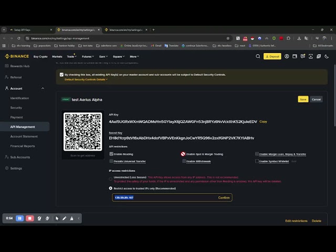The image size is (336, 252).
Task: Select the recorder cursor pointer tool
Action: coord(57,218)
